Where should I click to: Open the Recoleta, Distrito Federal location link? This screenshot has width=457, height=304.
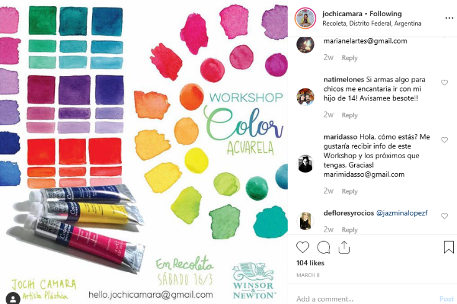[x=372, y=23]
